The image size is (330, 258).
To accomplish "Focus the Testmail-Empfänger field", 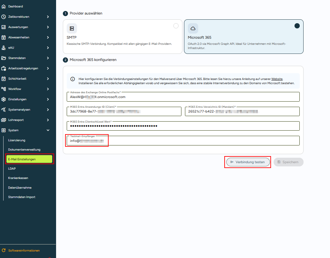I will [x=183, y=141].
